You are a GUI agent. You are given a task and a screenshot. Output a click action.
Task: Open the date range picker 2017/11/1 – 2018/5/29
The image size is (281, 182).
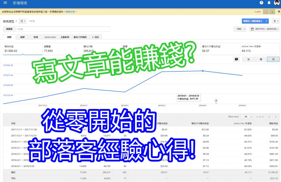tap(264, 29)
